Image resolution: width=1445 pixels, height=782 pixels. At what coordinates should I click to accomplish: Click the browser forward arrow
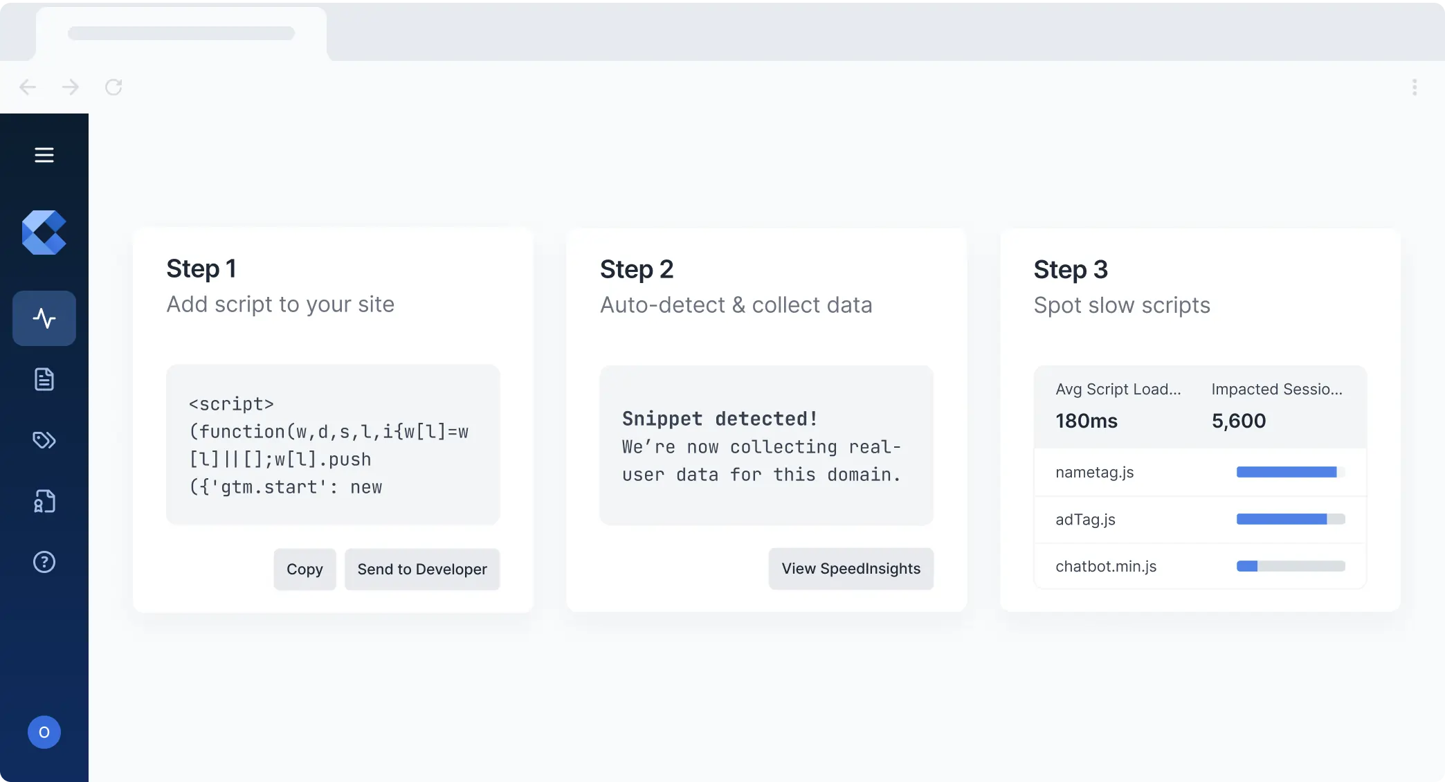click(71, 87)
